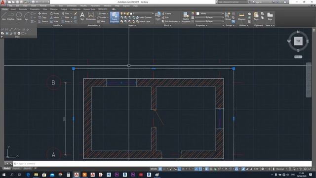Select the Arc tool
The image size is (316, 178).
(x=26, y=16)
